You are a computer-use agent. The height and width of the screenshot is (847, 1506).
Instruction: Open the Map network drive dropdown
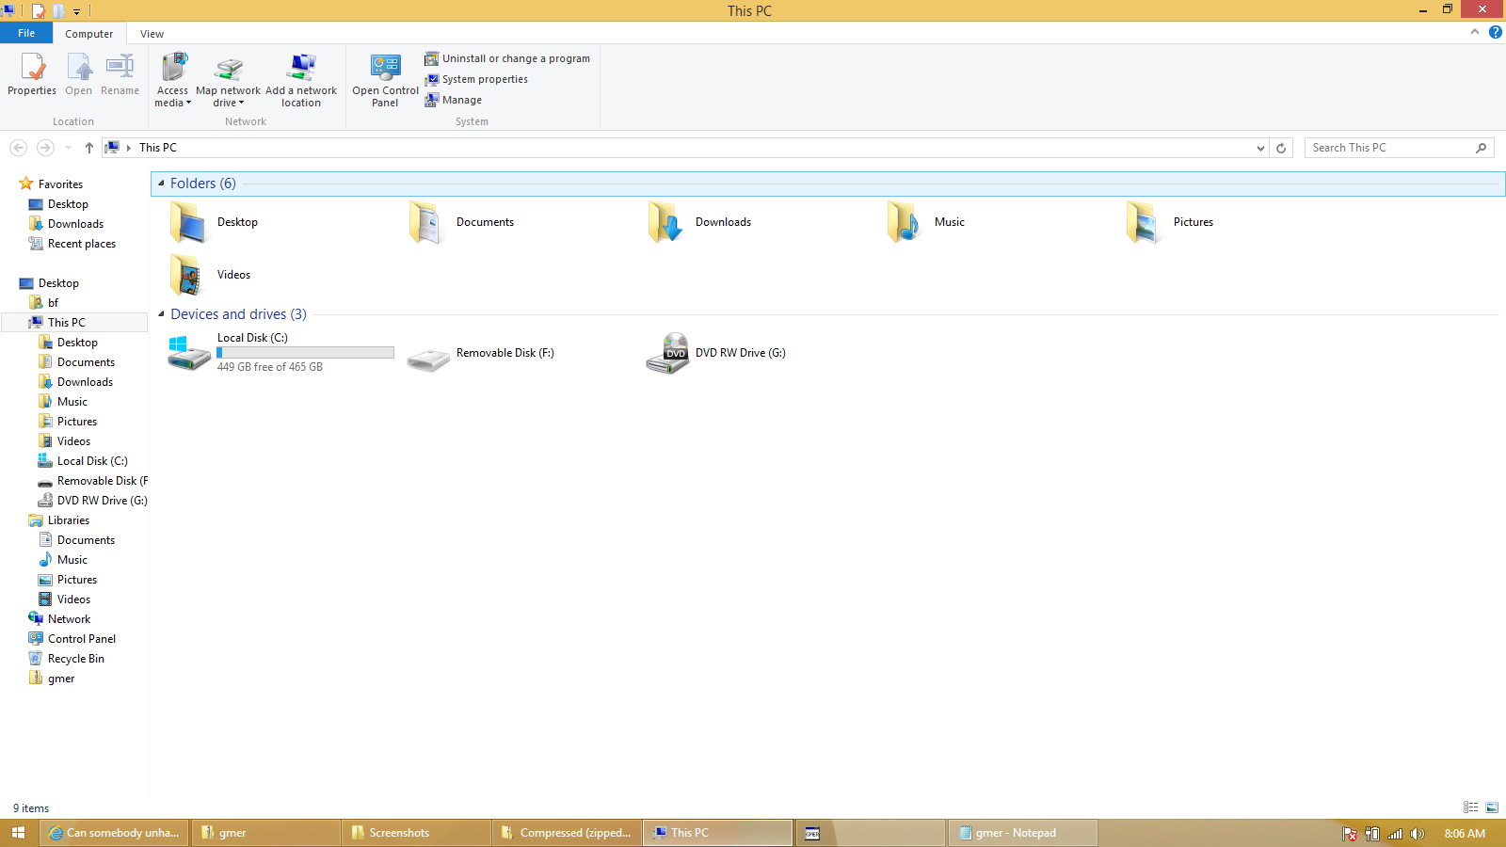pos(228,81)
